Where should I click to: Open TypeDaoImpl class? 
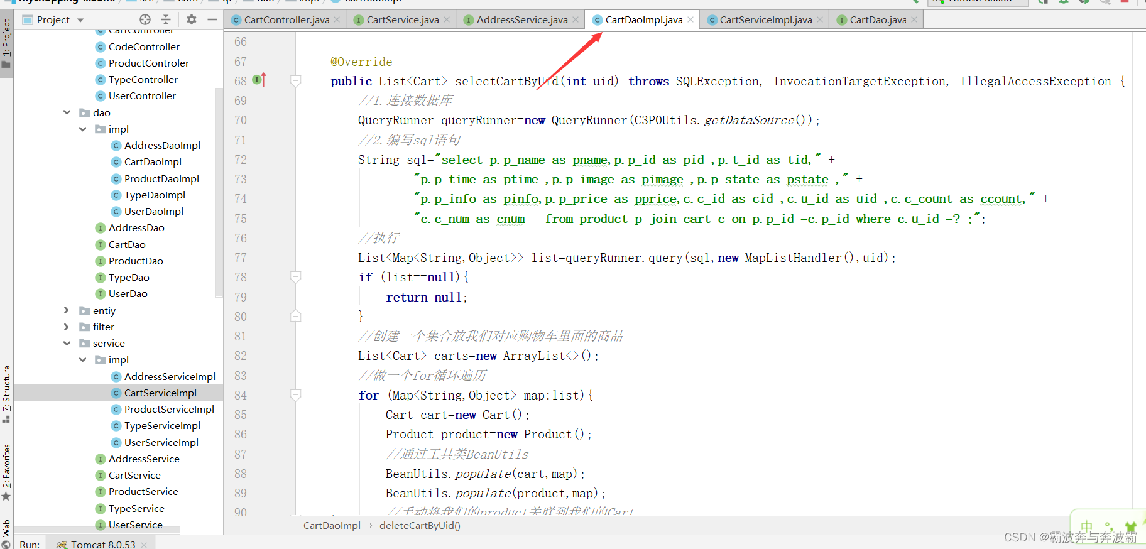click(155, 195)
